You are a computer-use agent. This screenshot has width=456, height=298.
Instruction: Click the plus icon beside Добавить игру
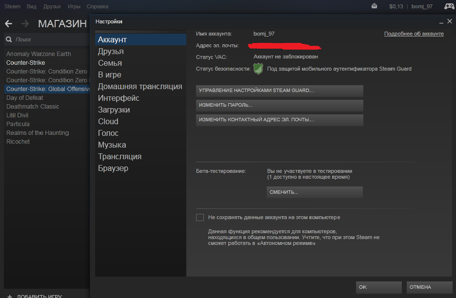(10, 296)
